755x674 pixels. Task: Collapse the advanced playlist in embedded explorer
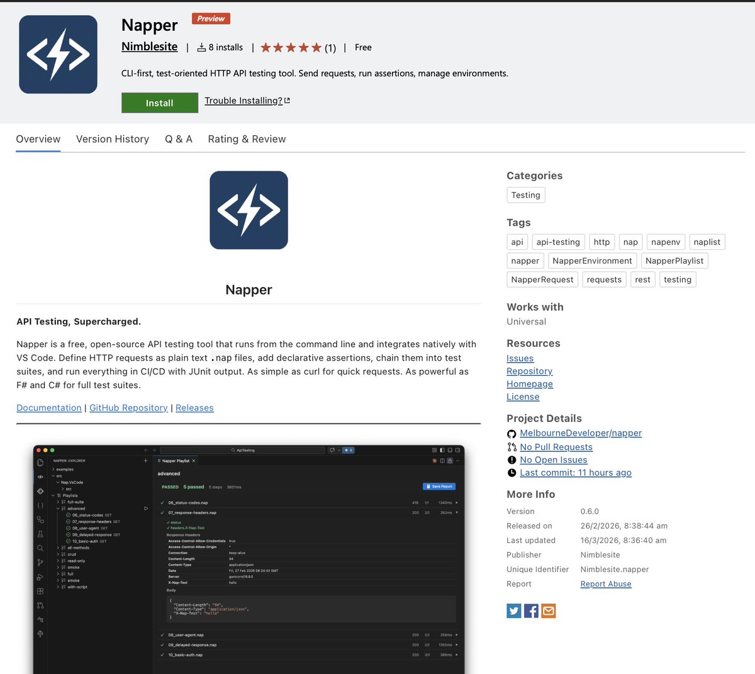[58, 508]
